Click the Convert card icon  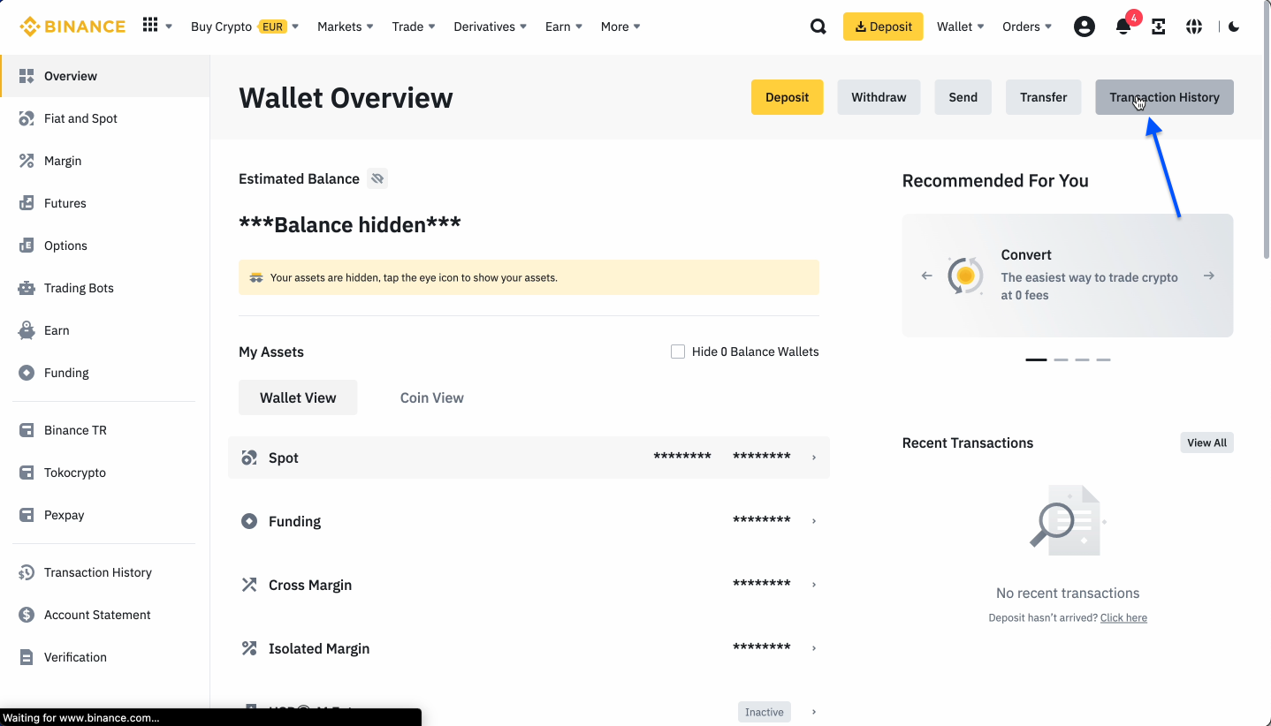(x=965, y=276)
